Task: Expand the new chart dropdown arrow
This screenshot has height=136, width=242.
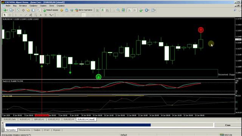Action: tap(7, 10)
